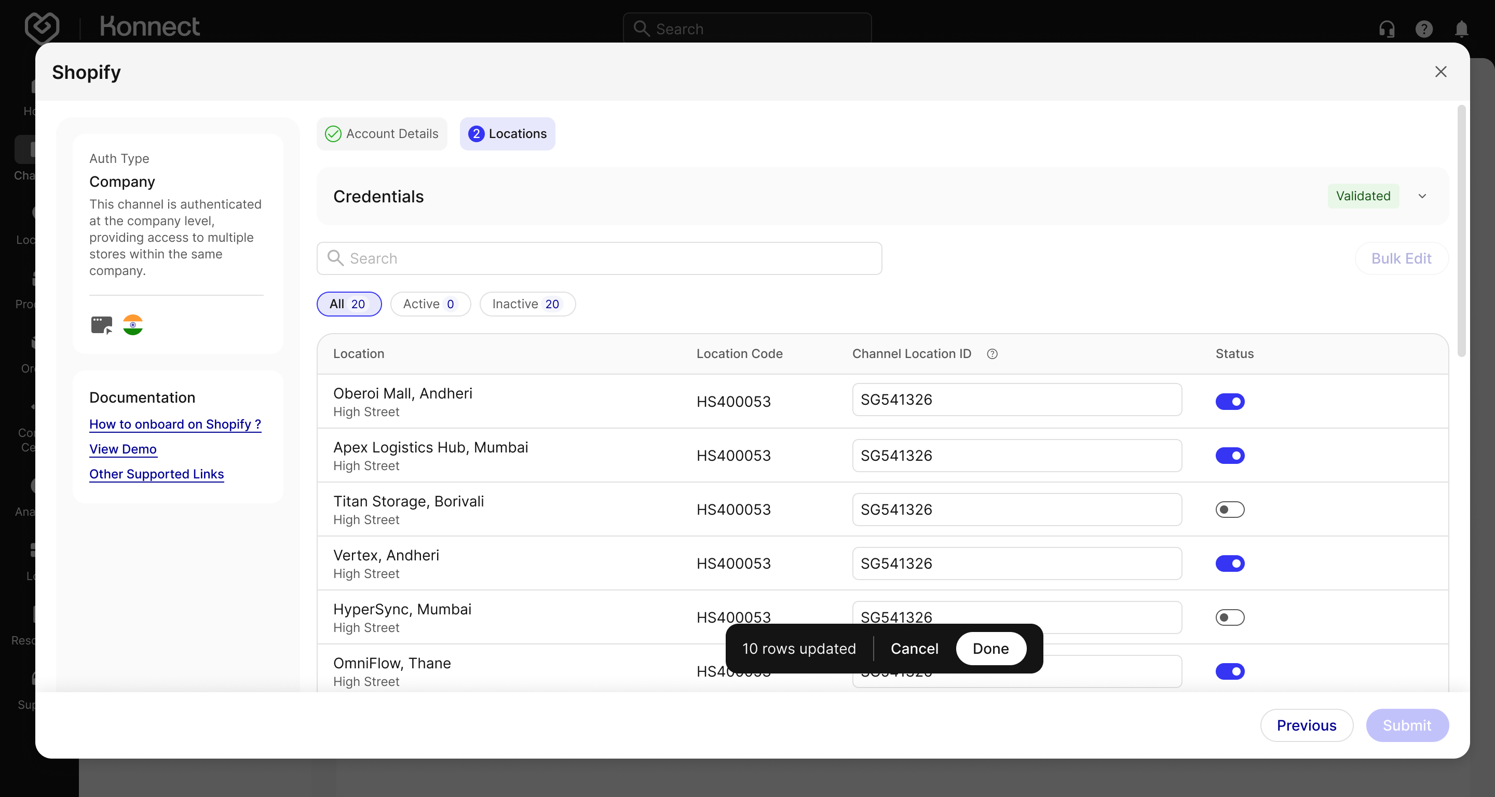Viewport: 1495px width, 797px height.
Task: Click the Location Code column header
Action: click(x=739, y=354)
